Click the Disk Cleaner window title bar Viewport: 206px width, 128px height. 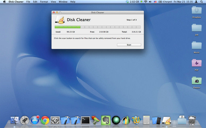pyautogui.click(x=98, y=12)
